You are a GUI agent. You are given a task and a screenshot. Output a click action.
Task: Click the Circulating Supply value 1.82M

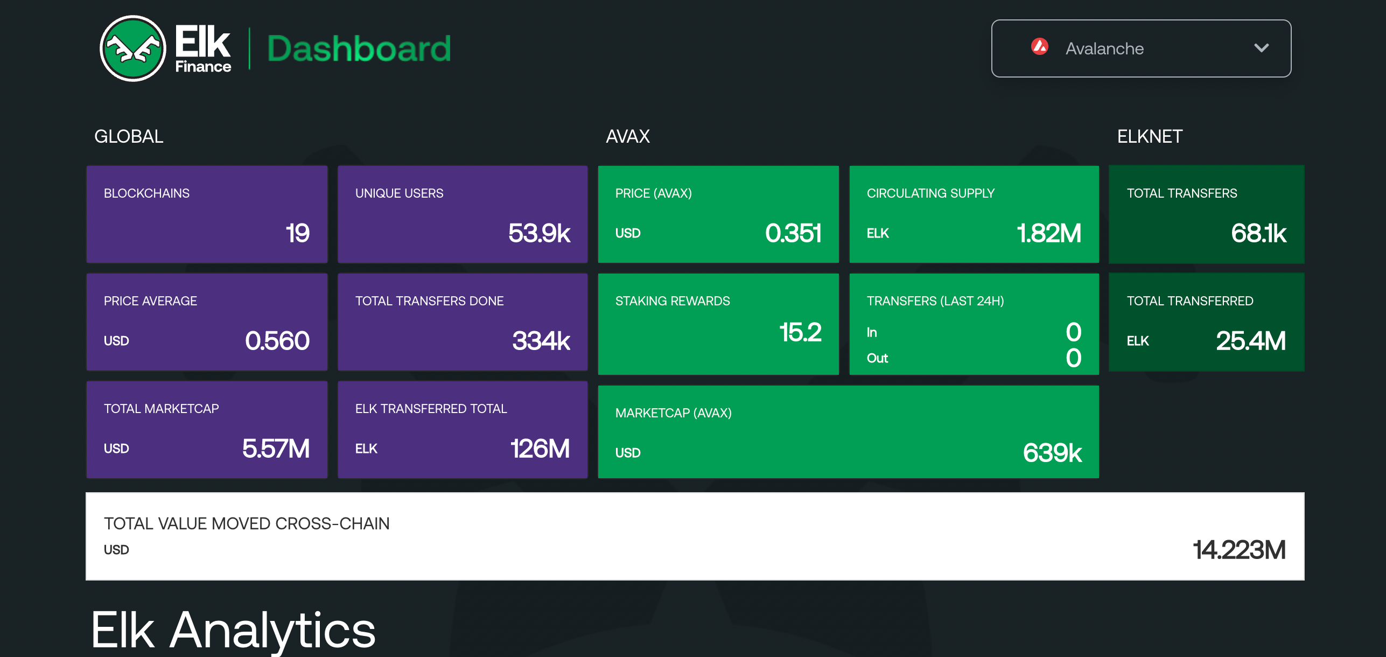click(x=1049, y=233)
